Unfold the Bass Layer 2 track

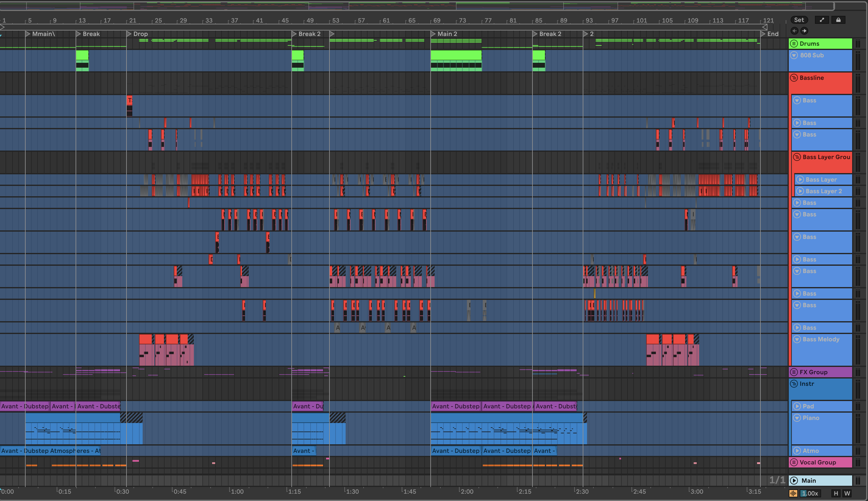800,191
